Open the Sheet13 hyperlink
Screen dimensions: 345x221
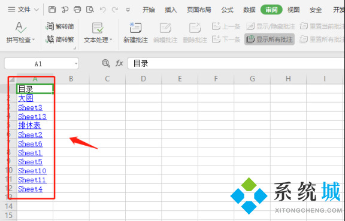pos(32,116)
